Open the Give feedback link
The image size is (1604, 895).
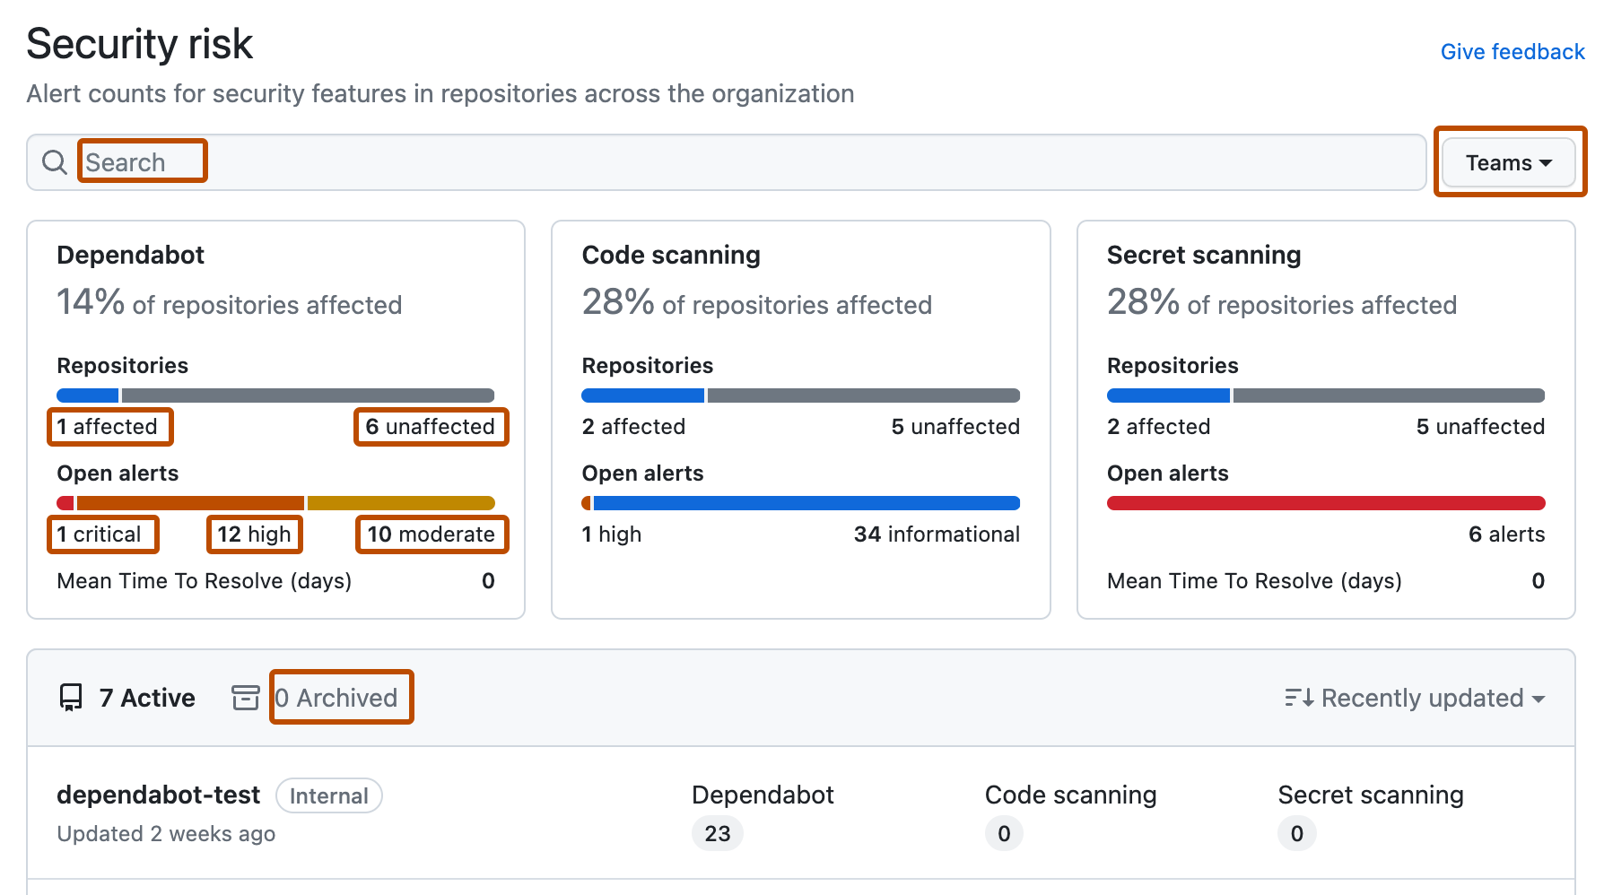(1512, 52)
